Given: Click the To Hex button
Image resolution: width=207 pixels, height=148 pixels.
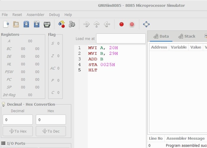Looking at the screenshot, I should click(x=18, y=131).
